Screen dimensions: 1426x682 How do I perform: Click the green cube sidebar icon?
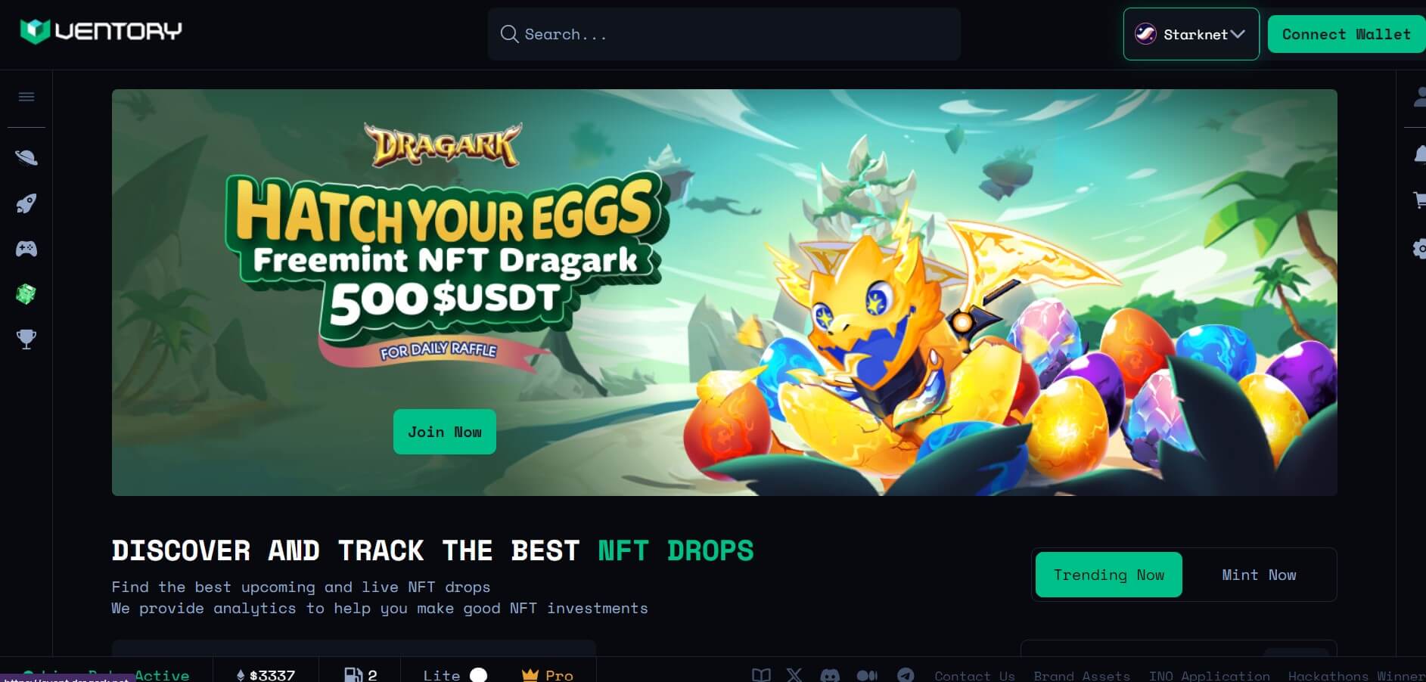(26, 294)
